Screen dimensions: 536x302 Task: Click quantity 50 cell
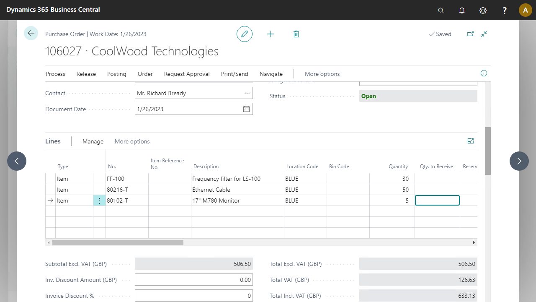[x=392, y=190]
